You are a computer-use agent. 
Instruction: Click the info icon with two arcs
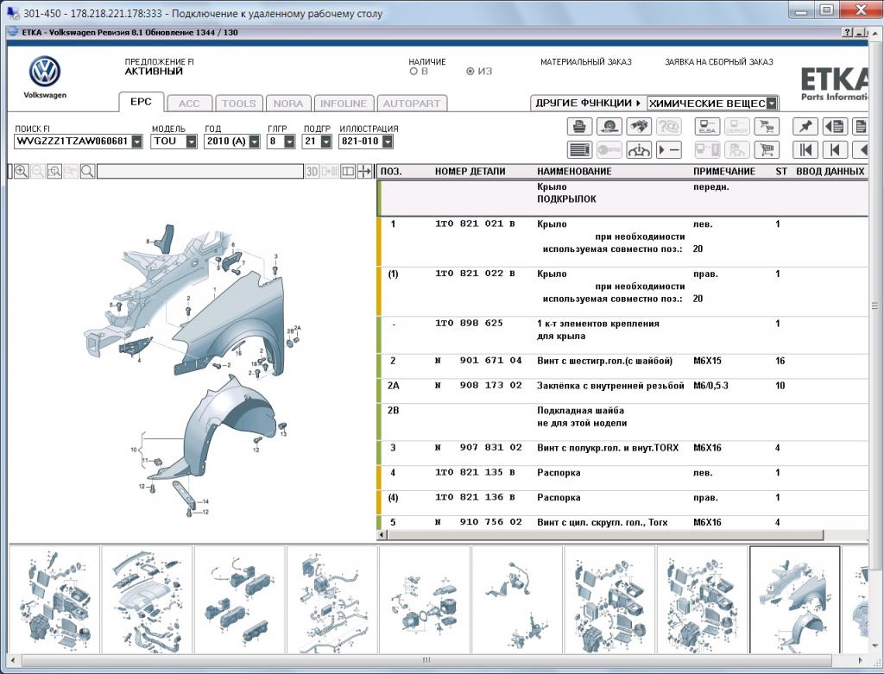tap(639, 150)
